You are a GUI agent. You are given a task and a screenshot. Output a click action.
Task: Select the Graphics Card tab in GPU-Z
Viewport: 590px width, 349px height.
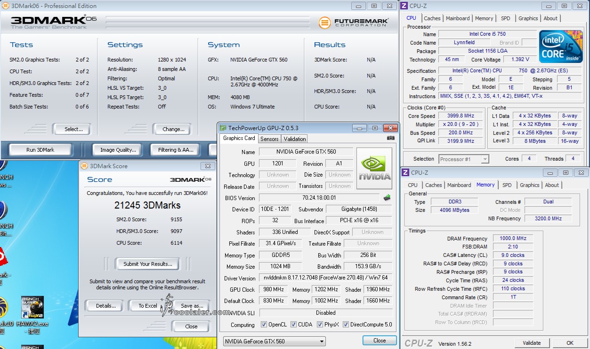[x=239, y=138]
